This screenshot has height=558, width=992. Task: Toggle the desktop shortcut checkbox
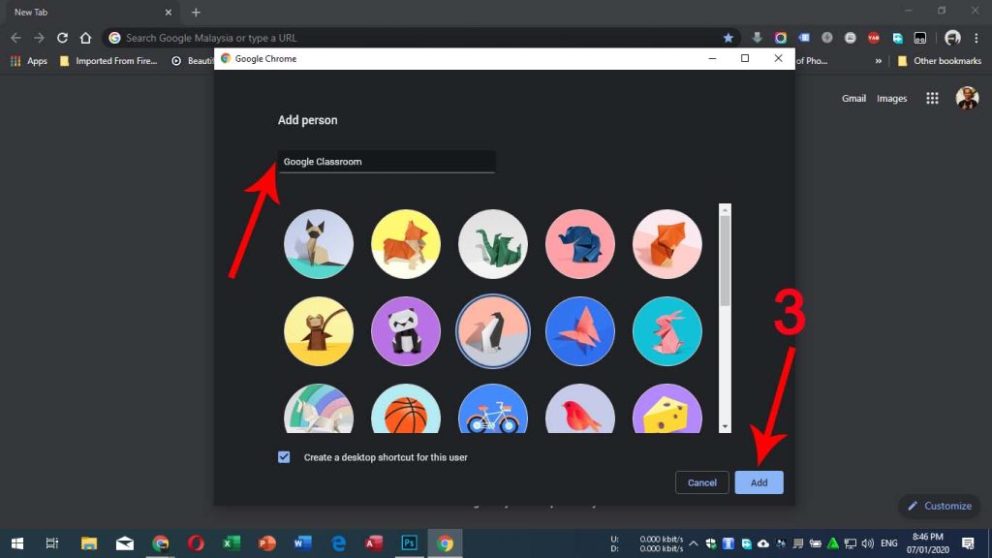pos(284,457)
